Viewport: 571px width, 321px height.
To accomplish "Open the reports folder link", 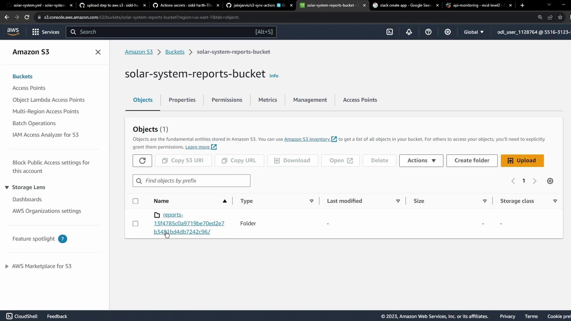I will point(189,223).
